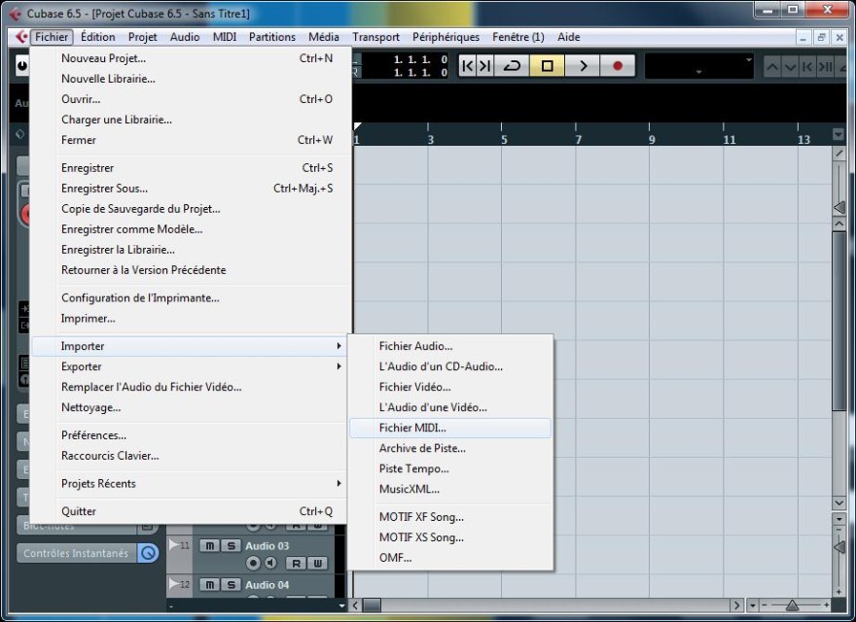Image resolution: width=856 pixels, height=622 pixels.
Task: Open the horizontal zoom presets dropdown
Action: tap(753, 605)
